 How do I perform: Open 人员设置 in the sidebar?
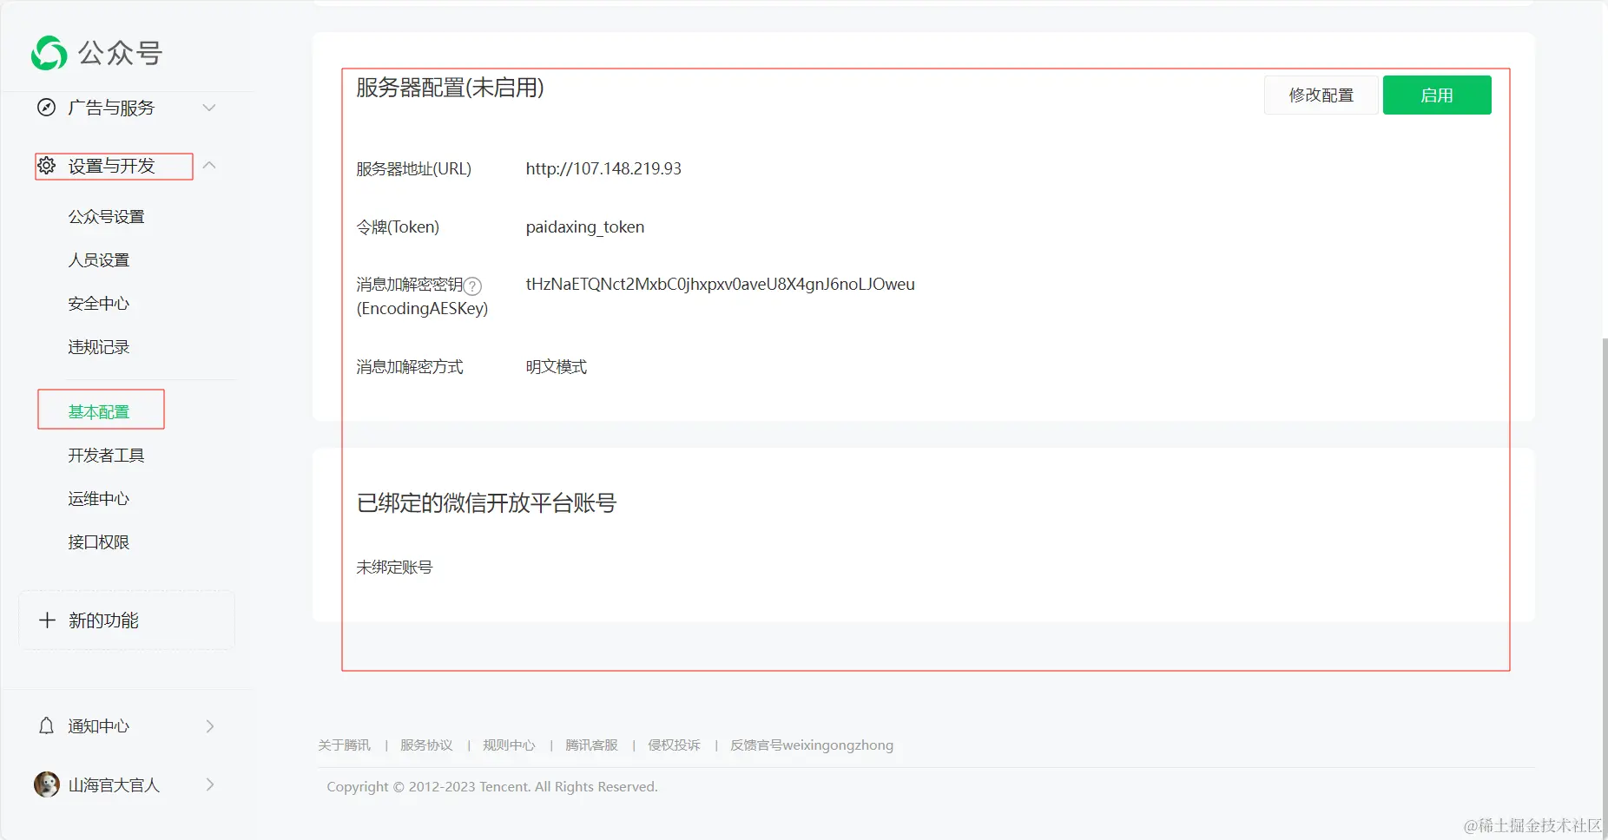coord(99,260)
